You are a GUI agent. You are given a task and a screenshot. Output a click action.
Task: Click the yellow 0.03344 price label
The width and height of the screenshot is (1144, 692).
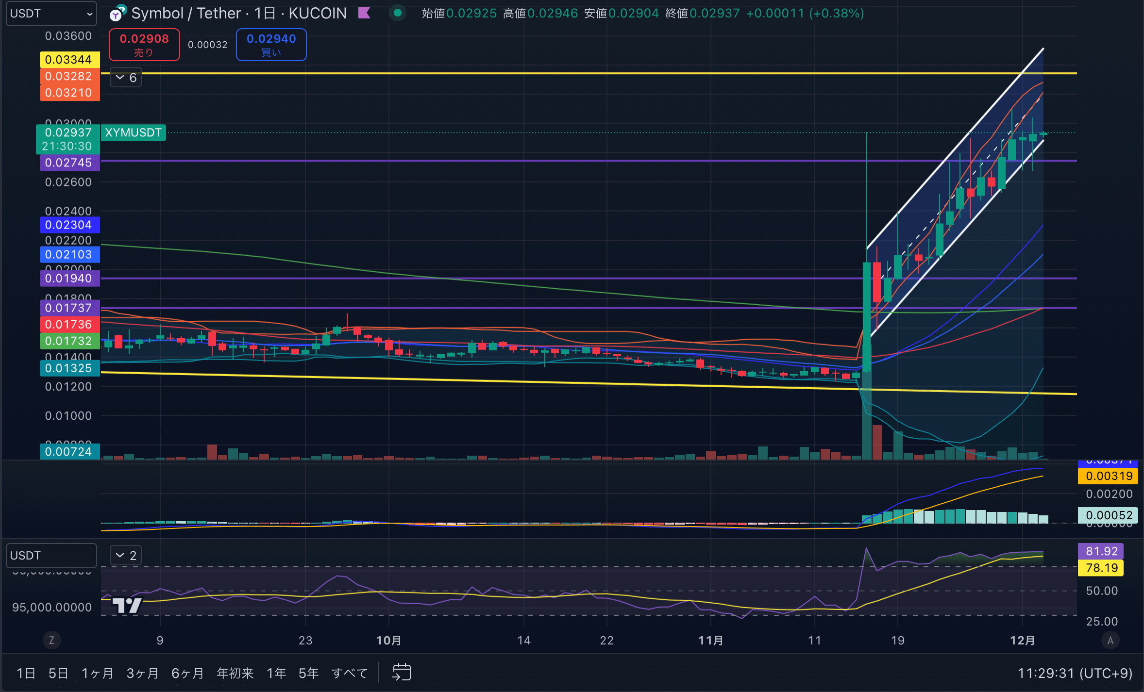[69, 60]
